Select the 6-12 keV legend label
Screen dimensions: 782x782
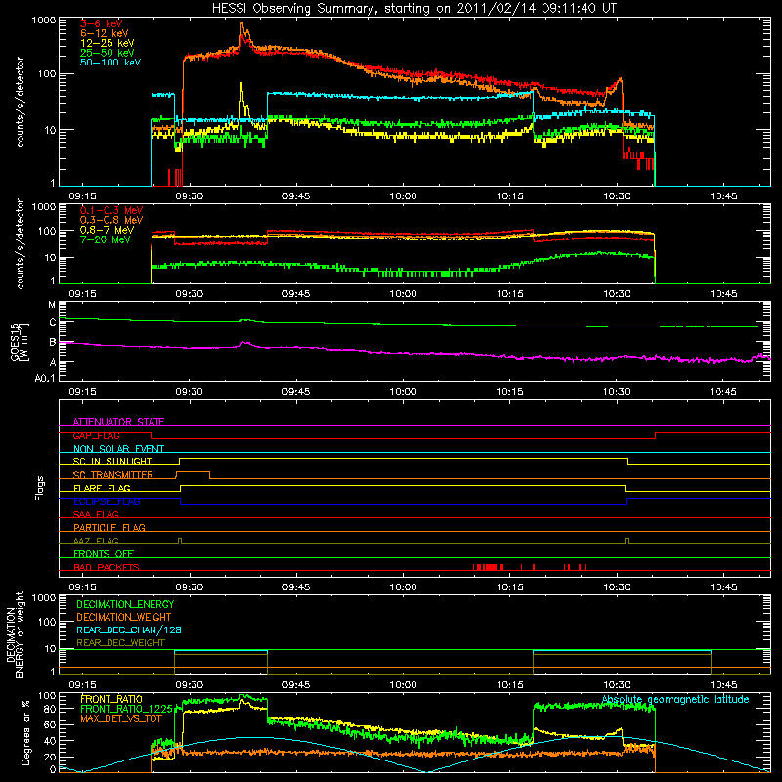tap(105, 33)
